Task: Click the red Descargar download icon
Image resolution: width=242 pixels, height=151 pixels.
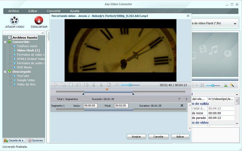Action: 39,20
